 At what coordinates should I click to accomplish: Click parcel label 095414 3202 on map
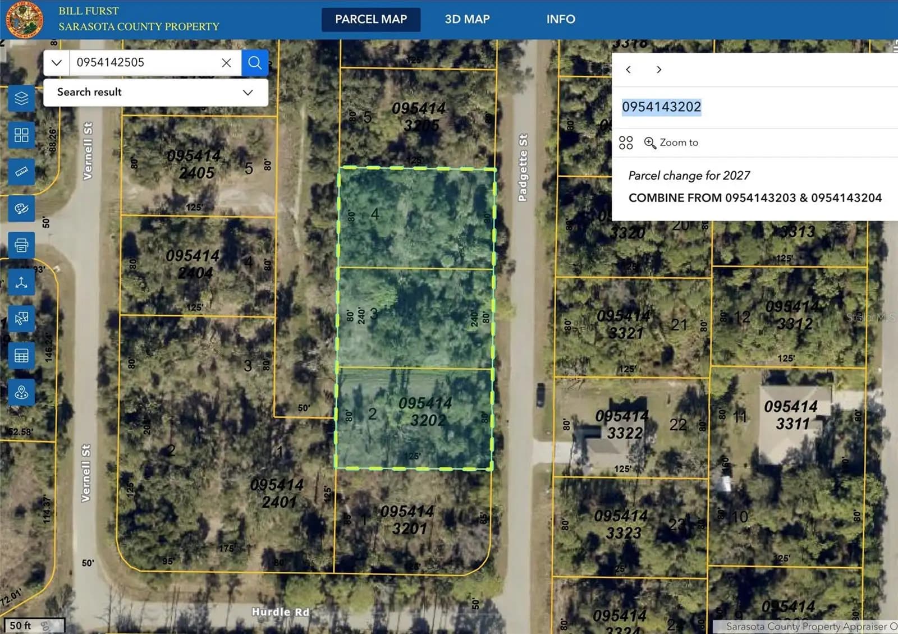coord(427,411)
